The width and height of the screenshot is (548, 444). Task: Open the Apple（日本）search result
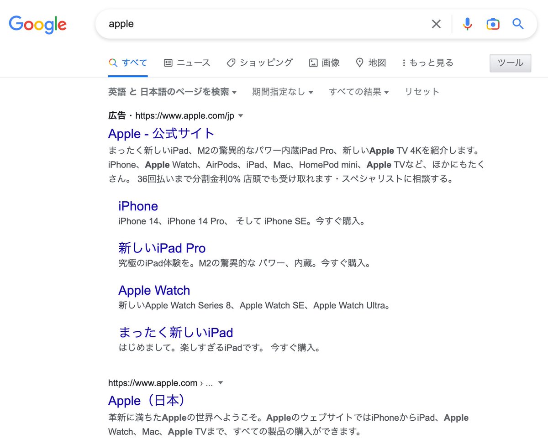click(x=148, y=401)
